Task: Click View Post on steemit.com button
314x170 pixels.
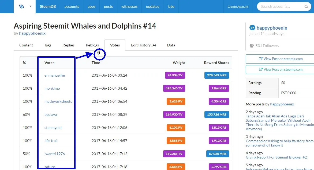Action: (x=281, y=59)
